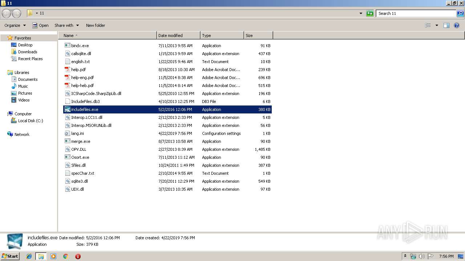Click the volume speaker tray icon
The height and width of the screenshot is (261, 465).
coord(421,256)
